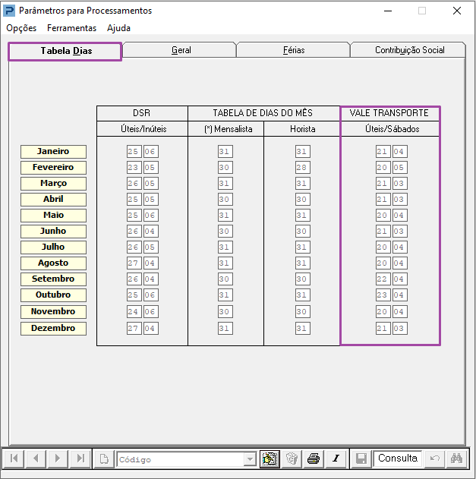Open the Opções menu
This screenshot has width=476, height=479.
(x=21, y=28)
